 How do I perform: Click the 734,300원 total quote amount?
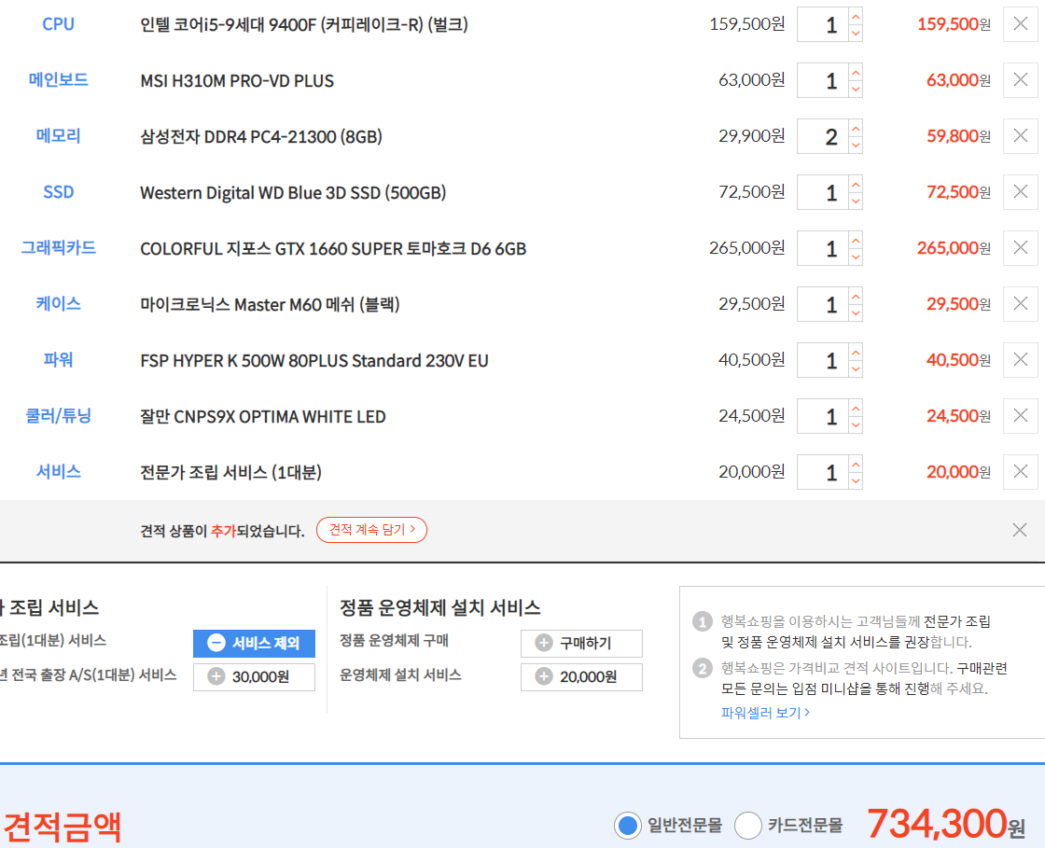[x=946, y=825]
